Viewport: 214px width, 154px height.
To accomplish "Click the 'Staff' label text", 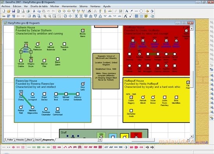I will (x=63, y=133).
